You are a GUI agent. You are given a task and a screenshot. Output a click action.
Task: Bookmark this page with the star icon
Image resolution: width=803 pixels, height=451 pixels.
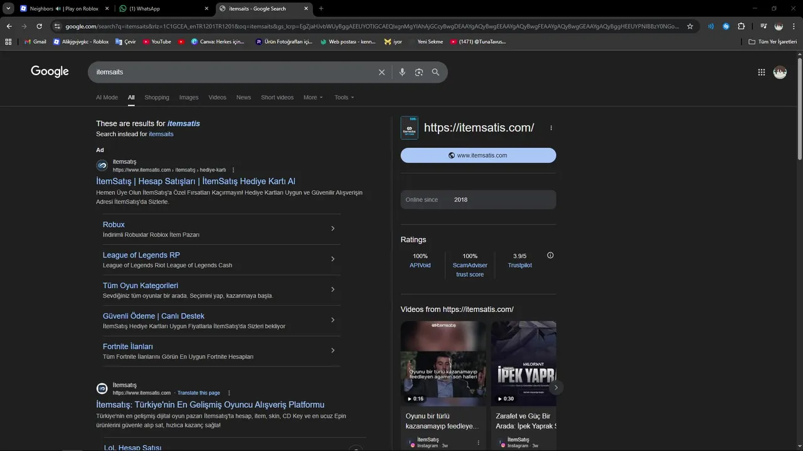[690, 26]
